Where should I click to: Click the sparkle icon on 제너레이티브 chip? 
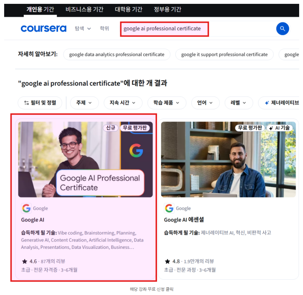tap(267, 103)
